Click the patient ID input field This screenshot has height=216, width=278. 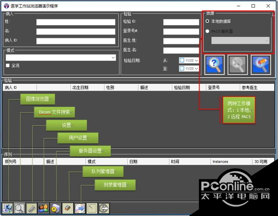point(76,41)
